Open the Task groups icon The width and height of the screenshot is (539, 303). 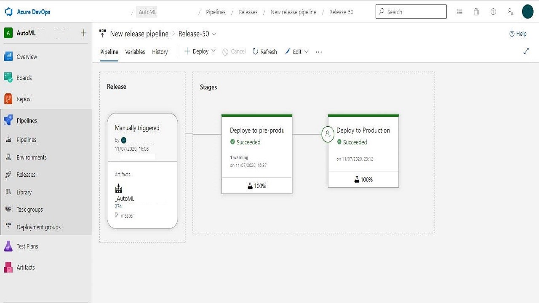(x=8, y=209)
